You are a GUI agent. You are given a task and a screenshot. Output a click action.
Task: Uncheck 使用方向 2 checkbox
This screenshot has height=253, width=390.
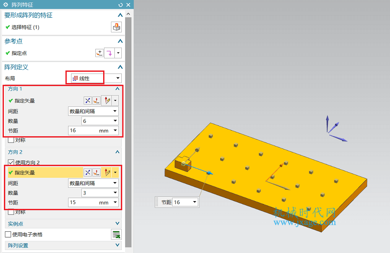click(11, 162)
